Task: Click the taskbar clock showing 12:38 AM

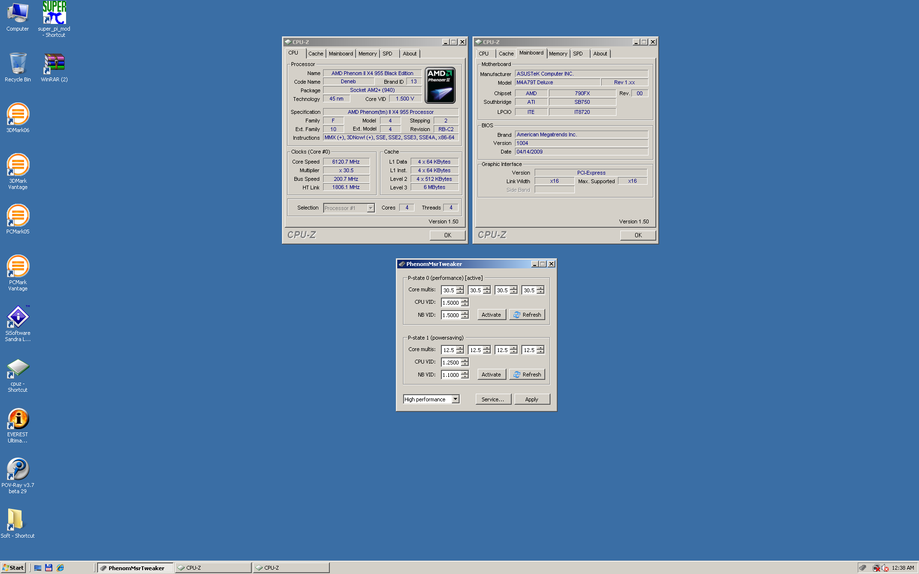Action: (x=903, y=568)
